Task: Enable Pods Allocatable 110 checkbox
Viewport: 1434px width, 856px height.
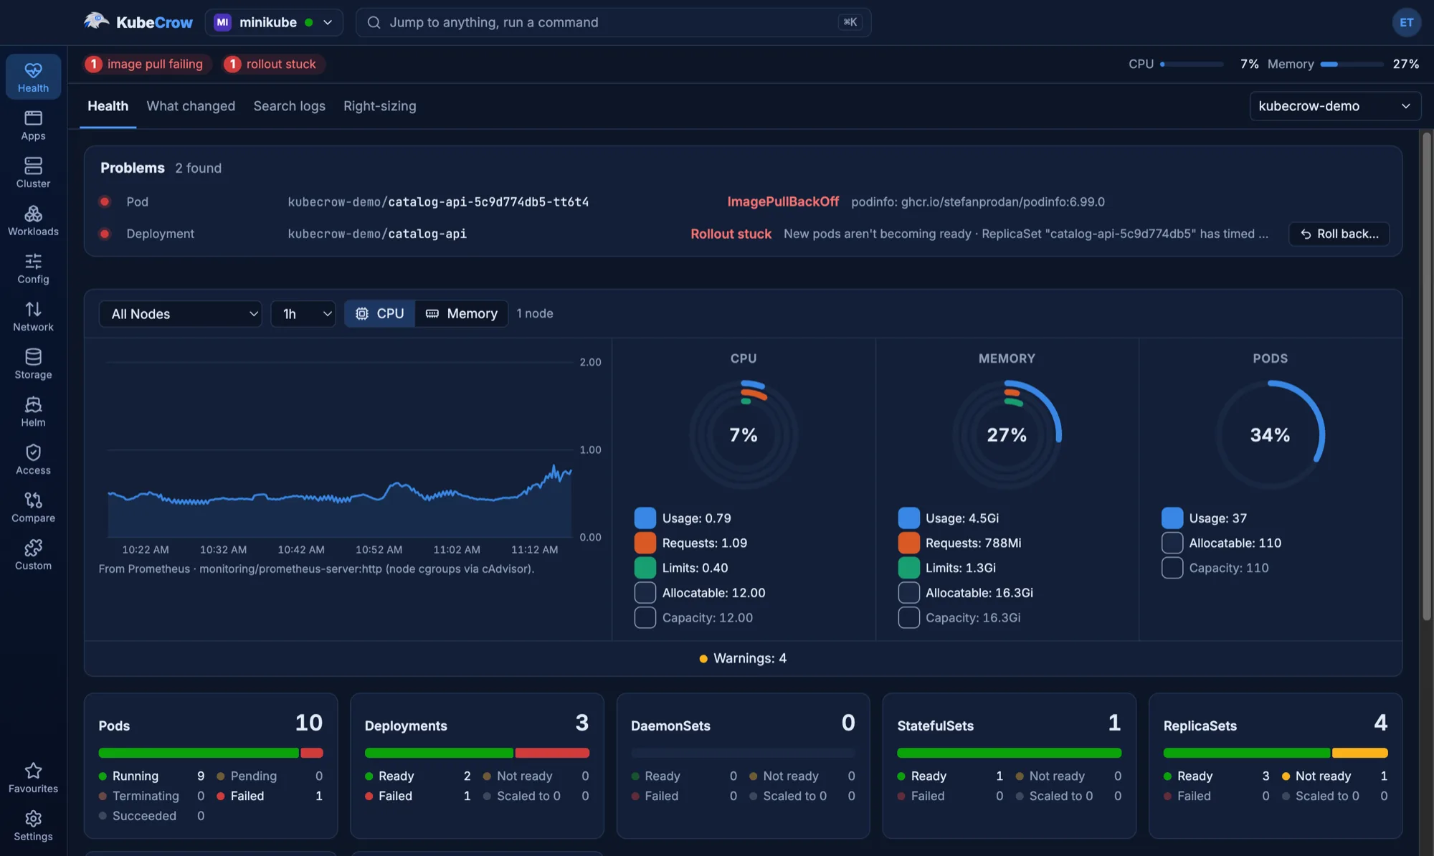Action: (x=1172, y=543)
